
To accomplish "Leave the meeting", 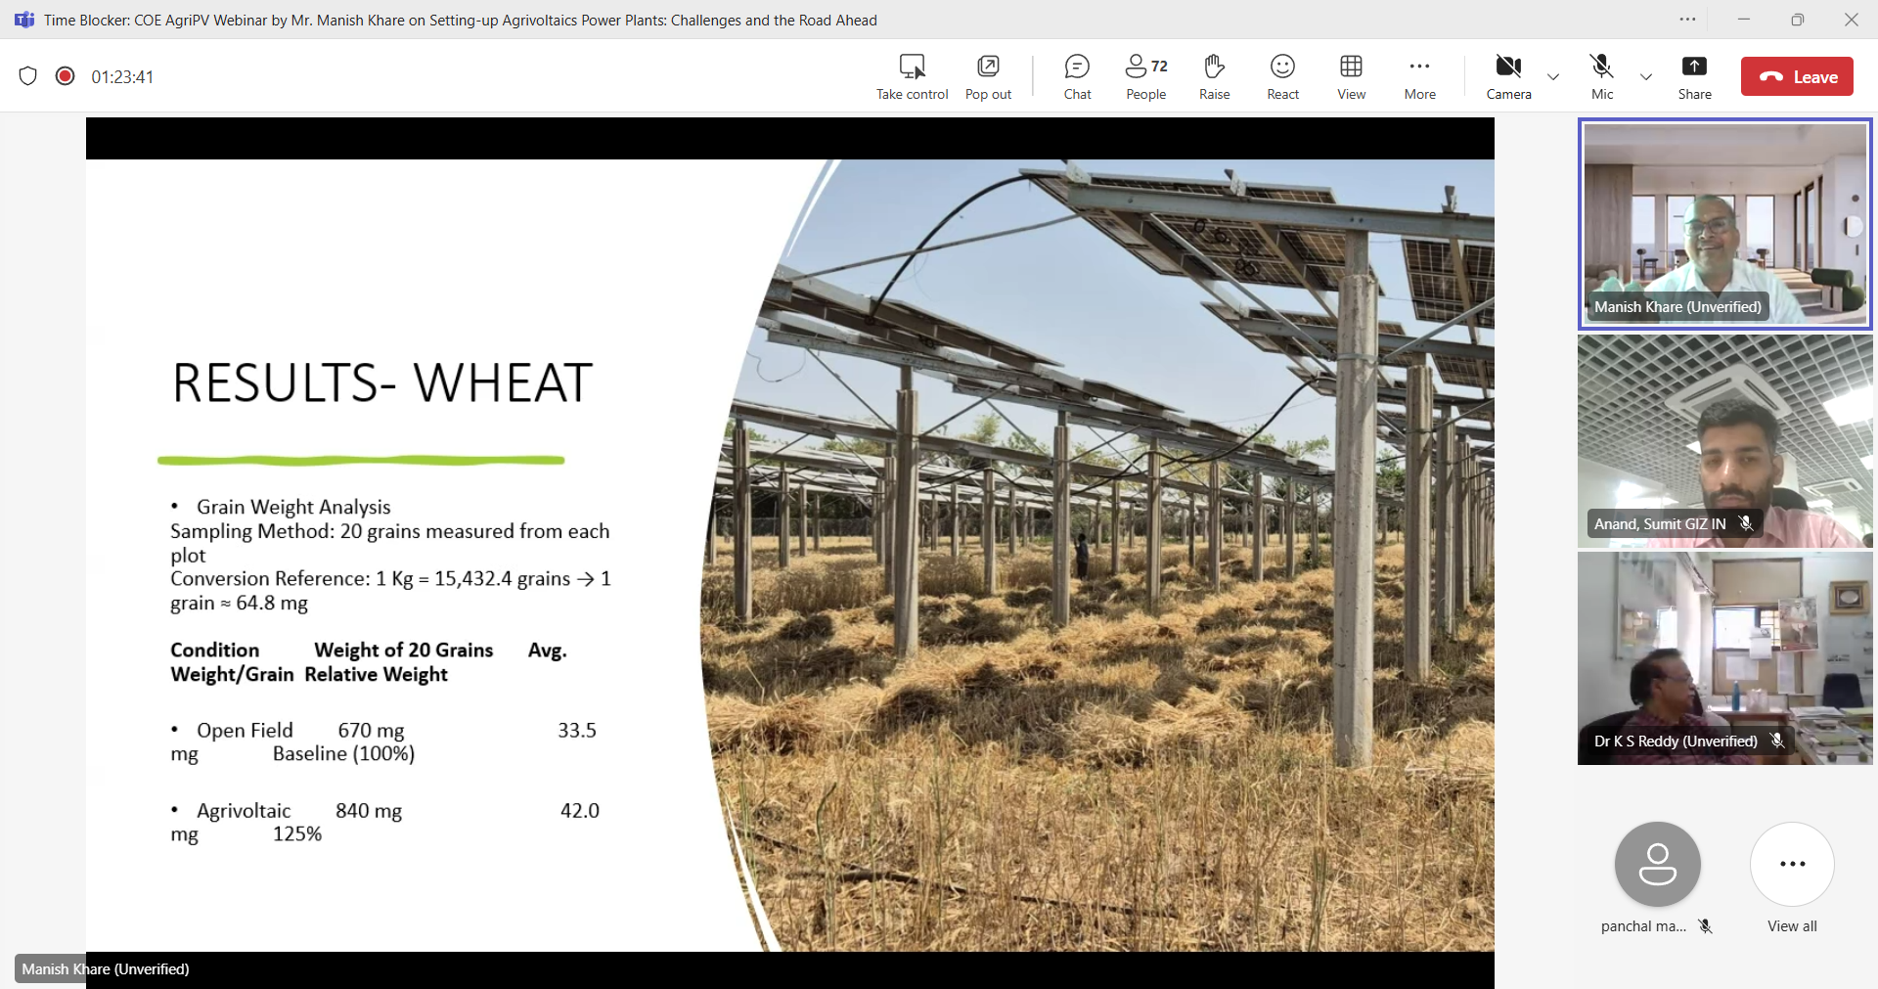I will 1797,77.
